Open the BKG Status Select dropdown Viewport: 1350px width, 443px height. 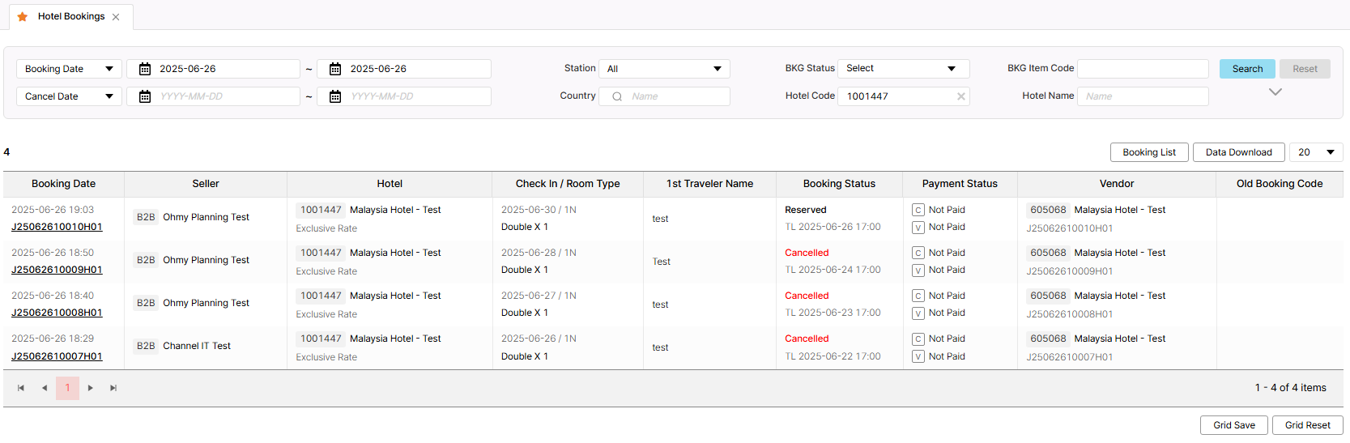pos(903,69)
